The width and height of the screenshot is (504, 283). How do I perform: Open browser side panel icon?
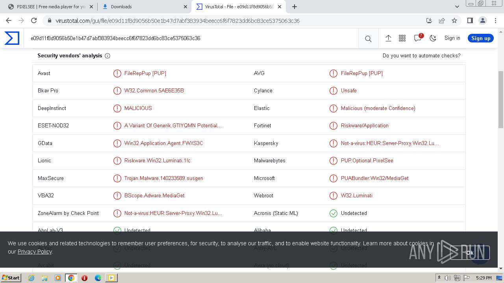[470, 20]
